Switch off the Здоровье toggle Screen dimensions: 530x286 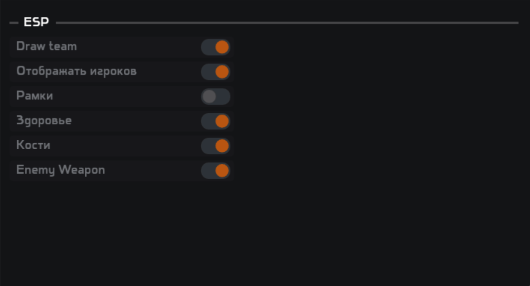tap(216, 121)
